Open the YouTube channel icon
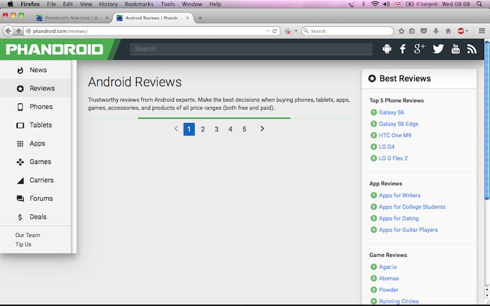Image resolution: width=490 pixels, height=306 pixels. [x=455, y=49]
